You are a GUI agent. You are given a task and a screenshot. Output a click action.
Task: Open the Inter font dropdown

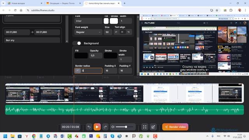[88, 21]
